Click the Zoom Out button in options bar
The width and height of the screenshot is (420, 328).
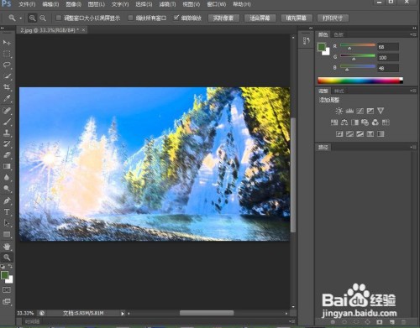click(x=43, y=18)
